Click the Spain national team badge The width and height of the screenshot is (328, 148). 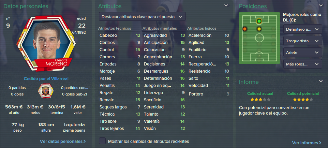tap(46, 91)
